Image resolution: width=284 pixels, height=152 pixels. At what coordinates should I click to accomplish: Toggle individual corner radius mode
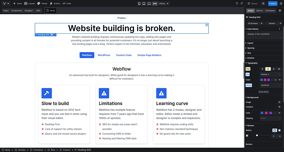pyautogui.click(x=279, y=130)
